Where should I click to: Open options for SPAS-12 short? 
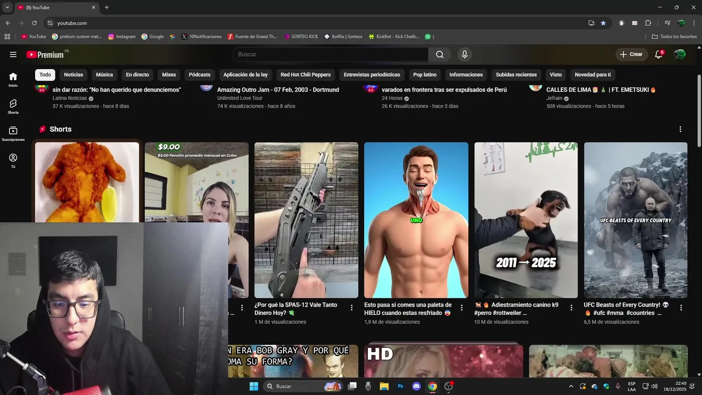click(352, 308)
